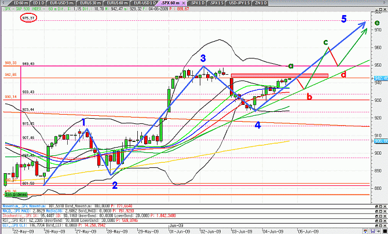
Task: Open the black background color swatch
Action: click(385, 231)
